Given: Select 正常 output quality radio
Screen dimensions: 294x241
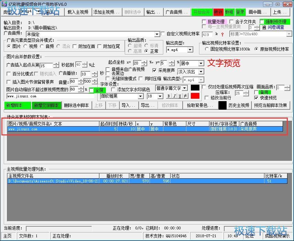Looking at the screenshot, I should [146, 51].
